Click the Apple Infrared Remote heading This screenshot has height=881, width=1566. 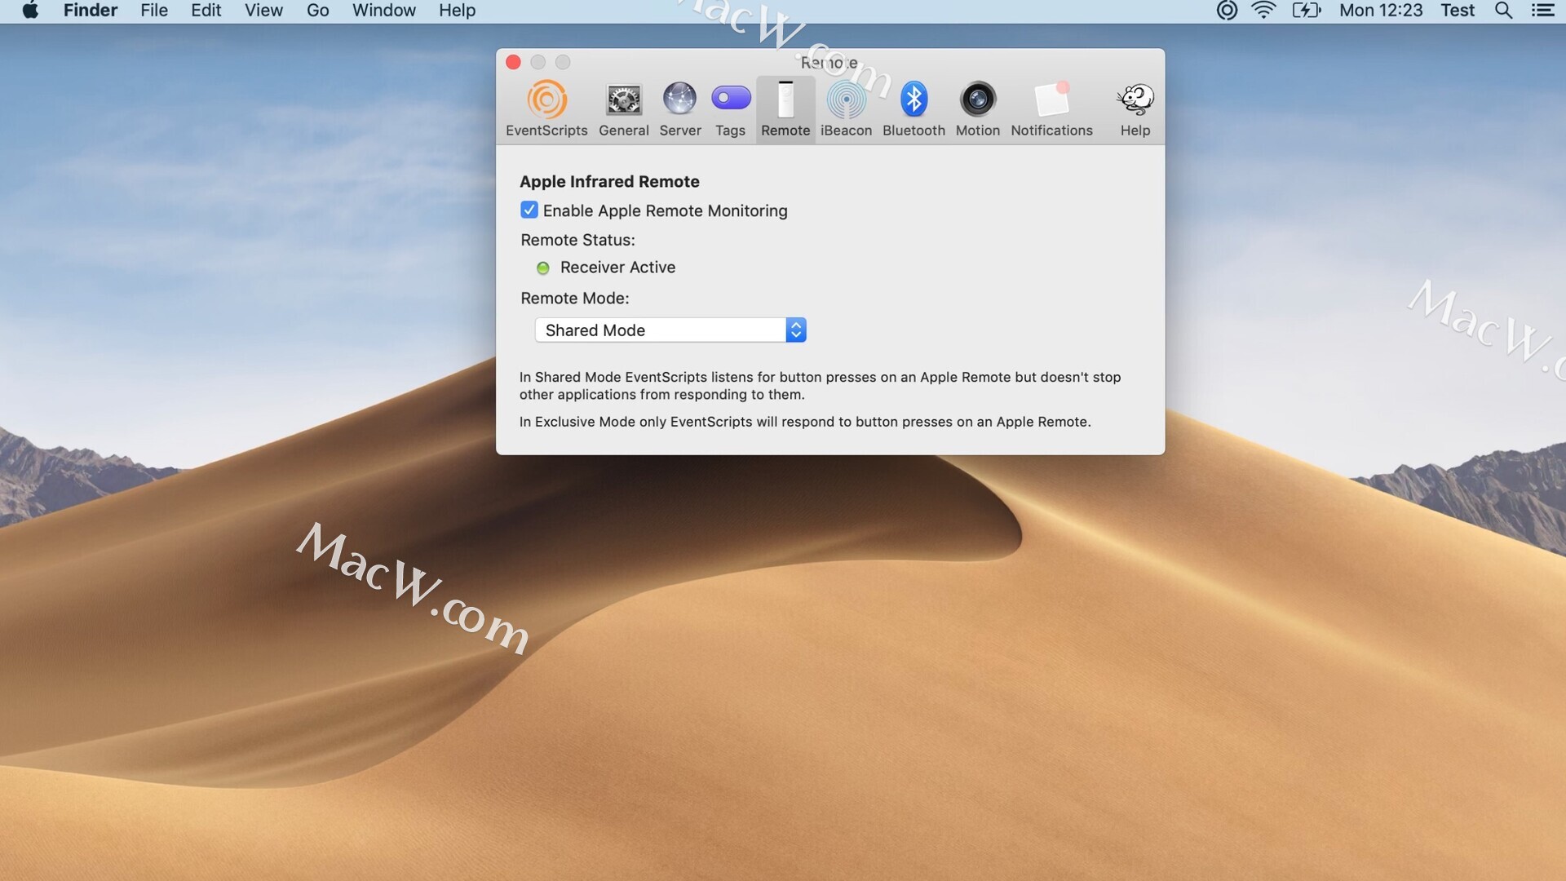[x=609, y=182]
